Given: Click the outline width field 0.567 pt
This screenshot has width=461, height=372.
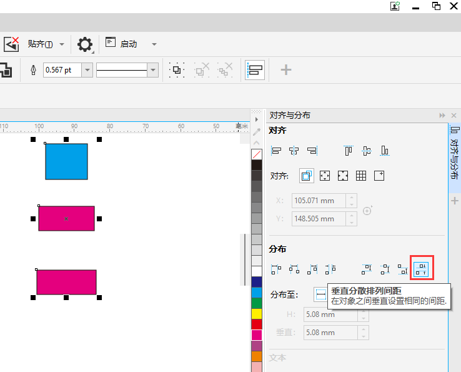Looking at the screenshot, I should (x=62, y=70).
